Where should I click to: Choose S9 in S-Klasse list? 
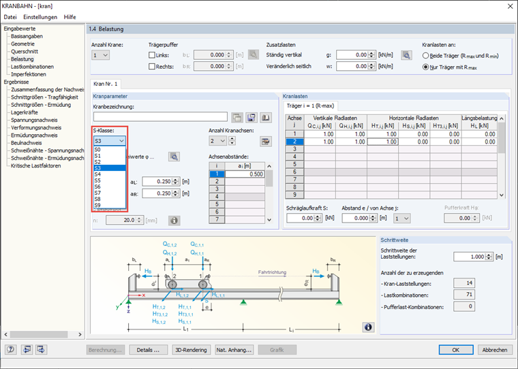109,205
